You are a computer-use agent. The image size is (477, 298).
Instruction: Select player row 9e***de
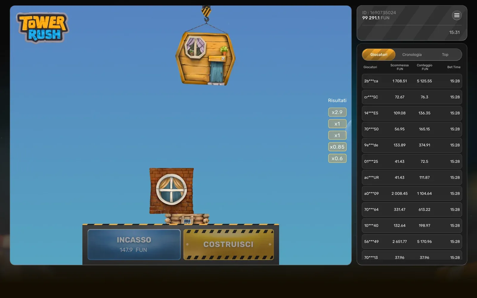(412, 145)
